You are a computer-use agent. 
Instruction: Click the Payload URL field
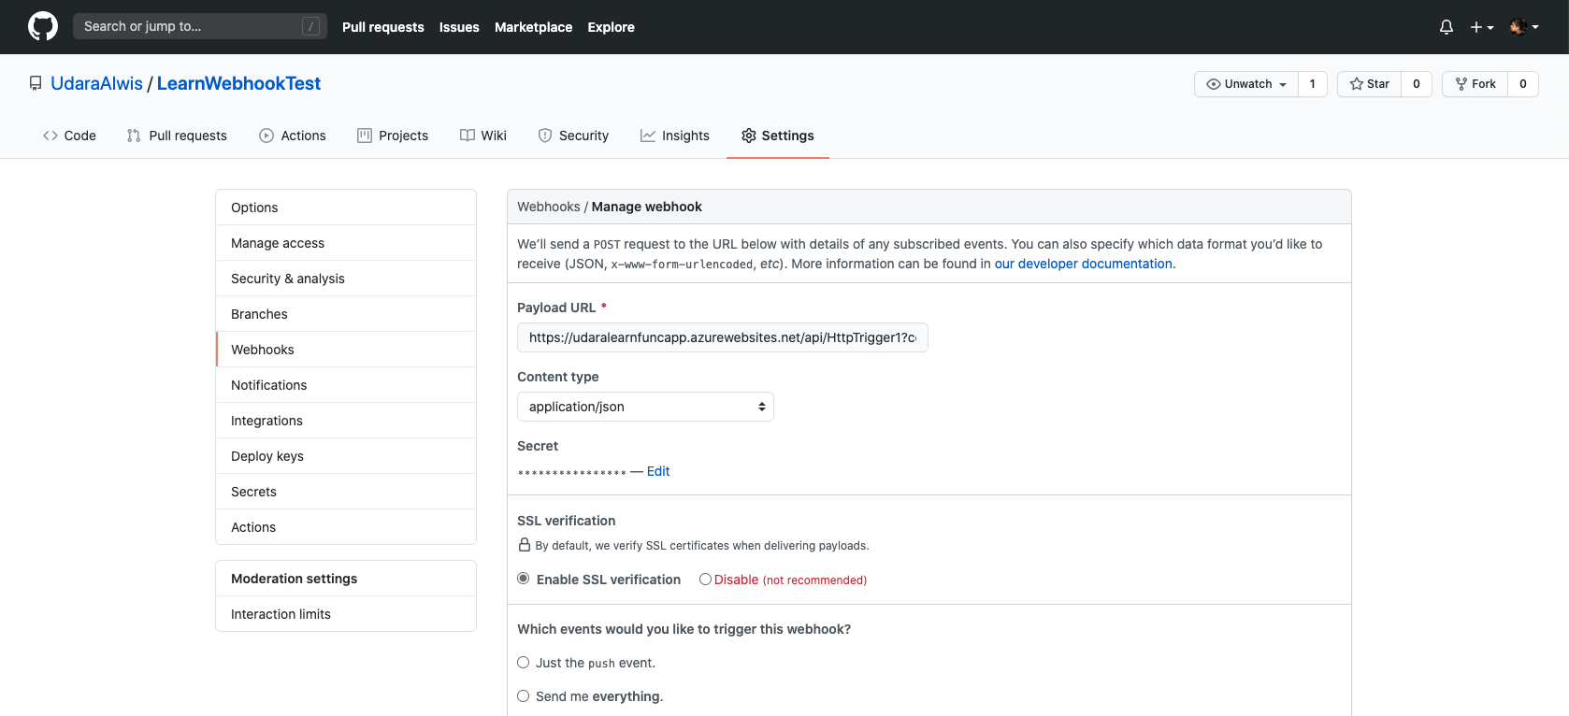tap(722, 337)
